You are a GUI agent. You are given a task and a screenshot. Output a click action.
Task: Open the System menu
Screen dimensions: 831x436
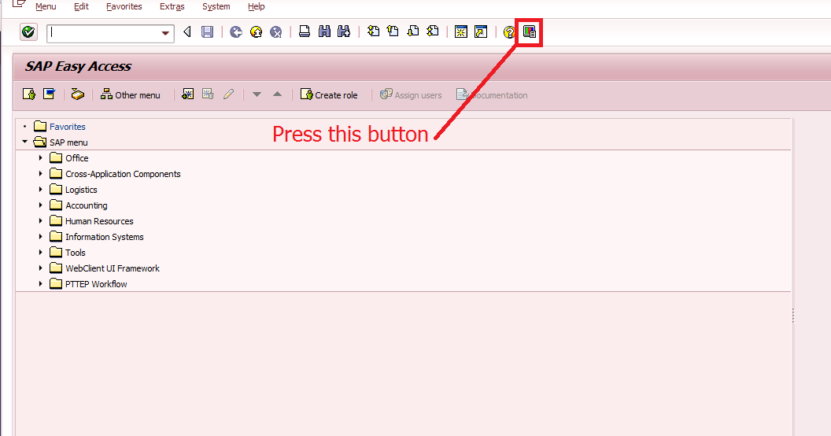tap(216, 6)
